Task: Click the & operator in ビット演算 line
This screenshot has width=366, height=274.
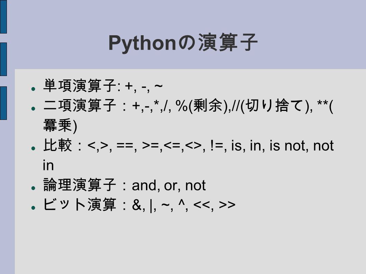Action: [x=136, y=205]
